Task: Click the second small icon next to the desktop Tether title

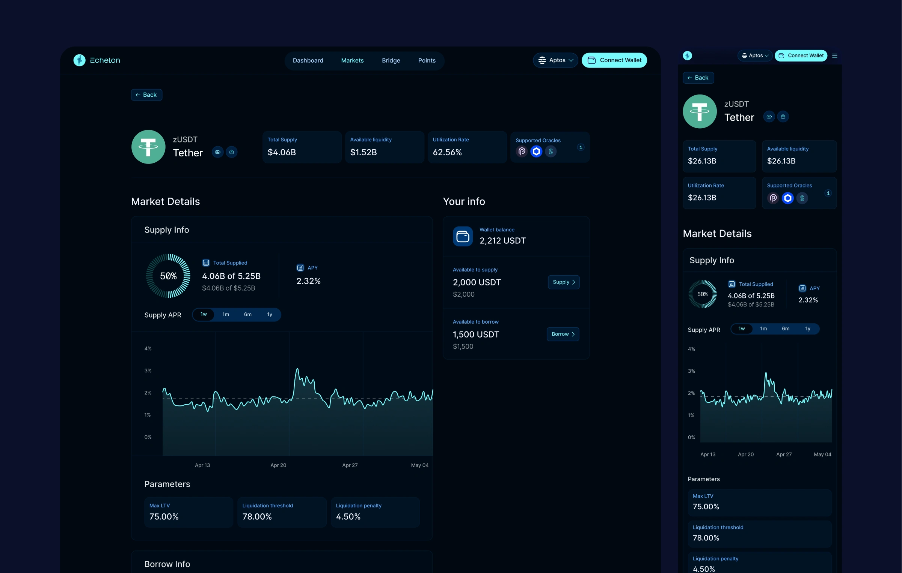Action: [231, 152]
